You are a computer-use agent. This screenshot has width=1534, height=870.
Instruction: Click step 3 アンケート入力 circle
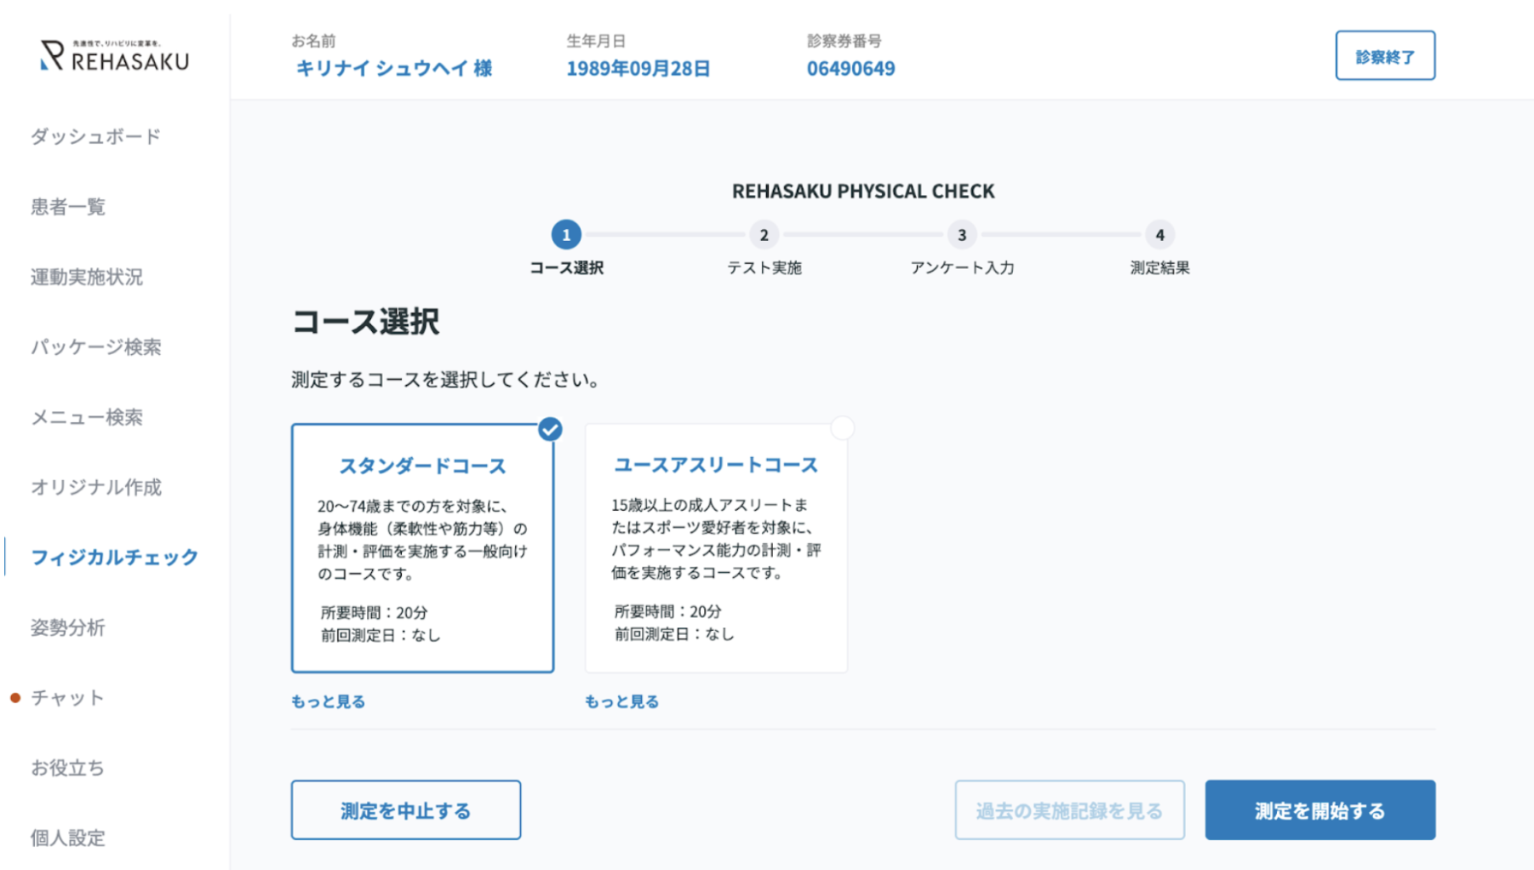962,235
